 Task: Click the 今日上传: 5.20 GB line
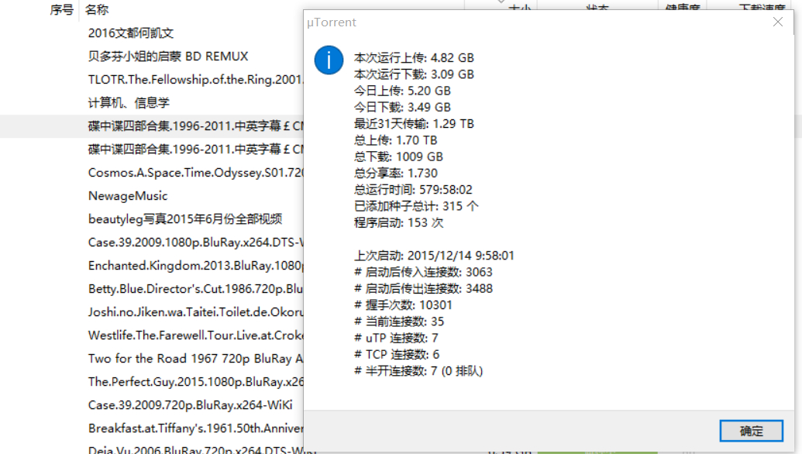[402, 91]
